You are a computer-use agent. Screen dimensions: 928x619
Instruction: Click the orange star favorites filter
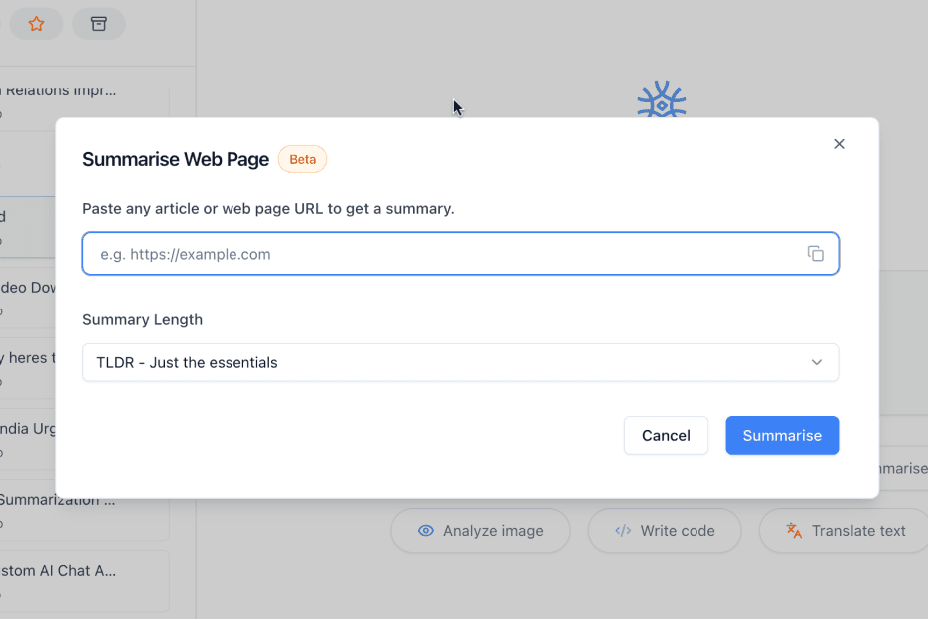click(36, 24)
